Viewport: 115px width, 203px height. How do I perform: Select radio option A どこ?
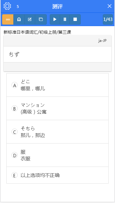coord(15,85)
